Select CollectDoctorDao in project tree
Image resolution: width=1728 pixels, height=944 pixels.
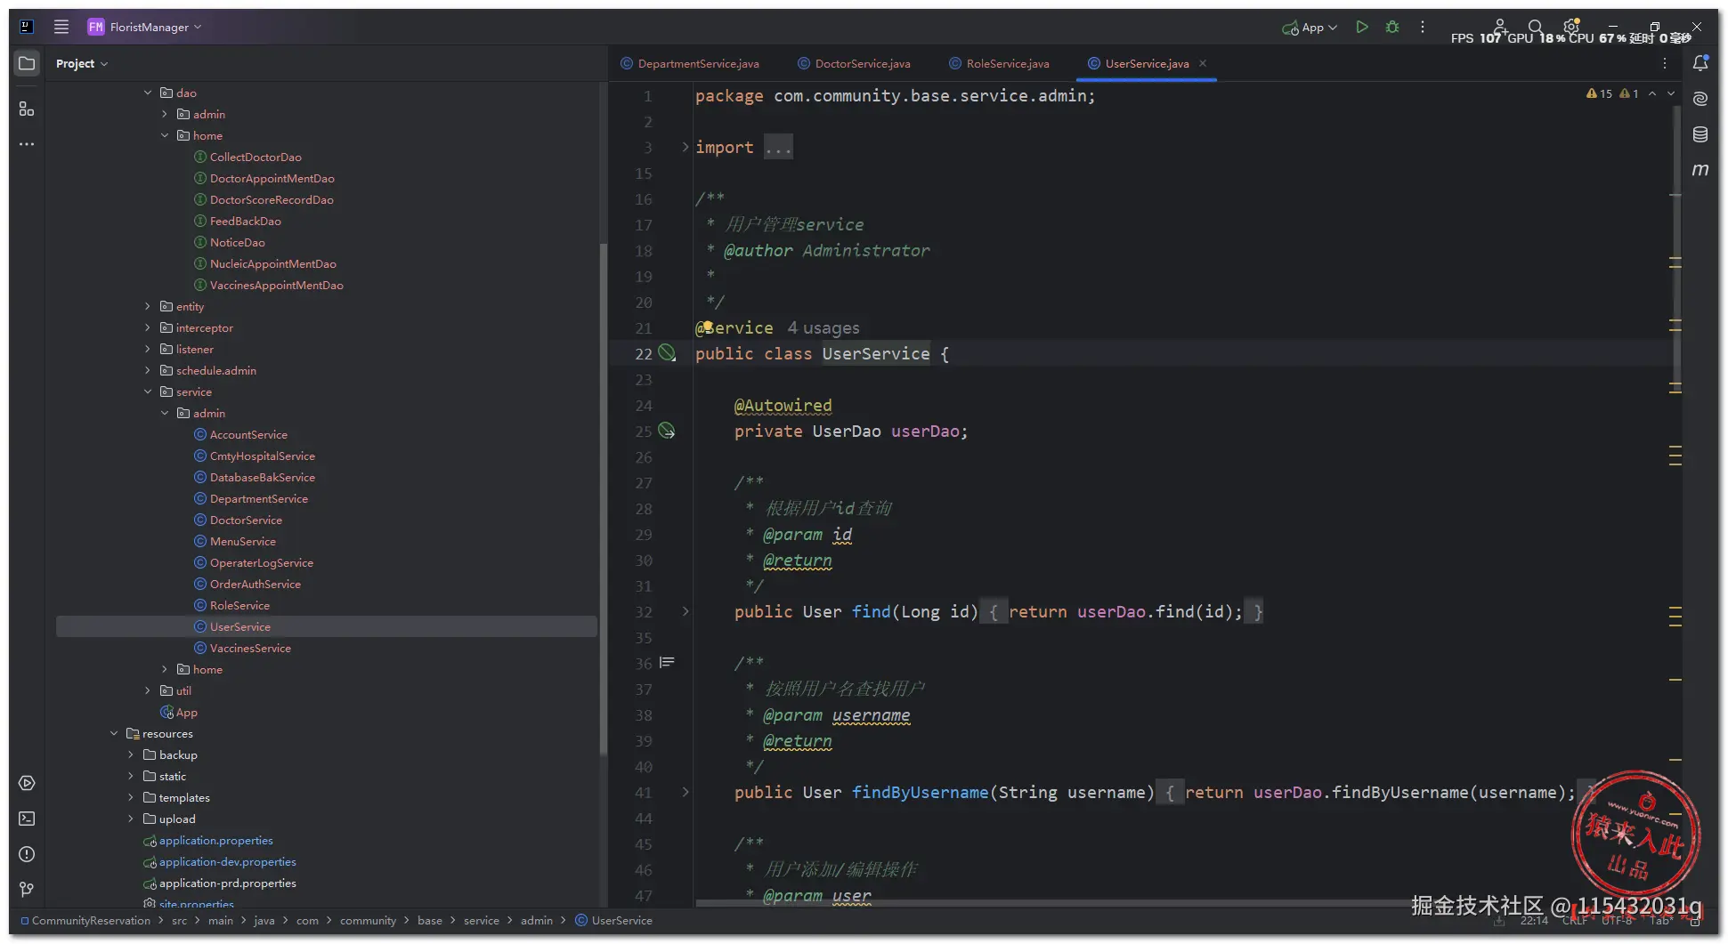click(x=256, y=157)
